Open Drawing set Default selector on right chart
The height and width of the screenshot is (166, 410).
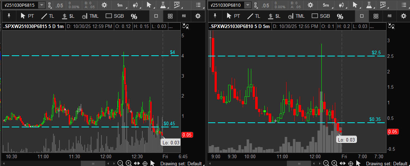[387, 164]
